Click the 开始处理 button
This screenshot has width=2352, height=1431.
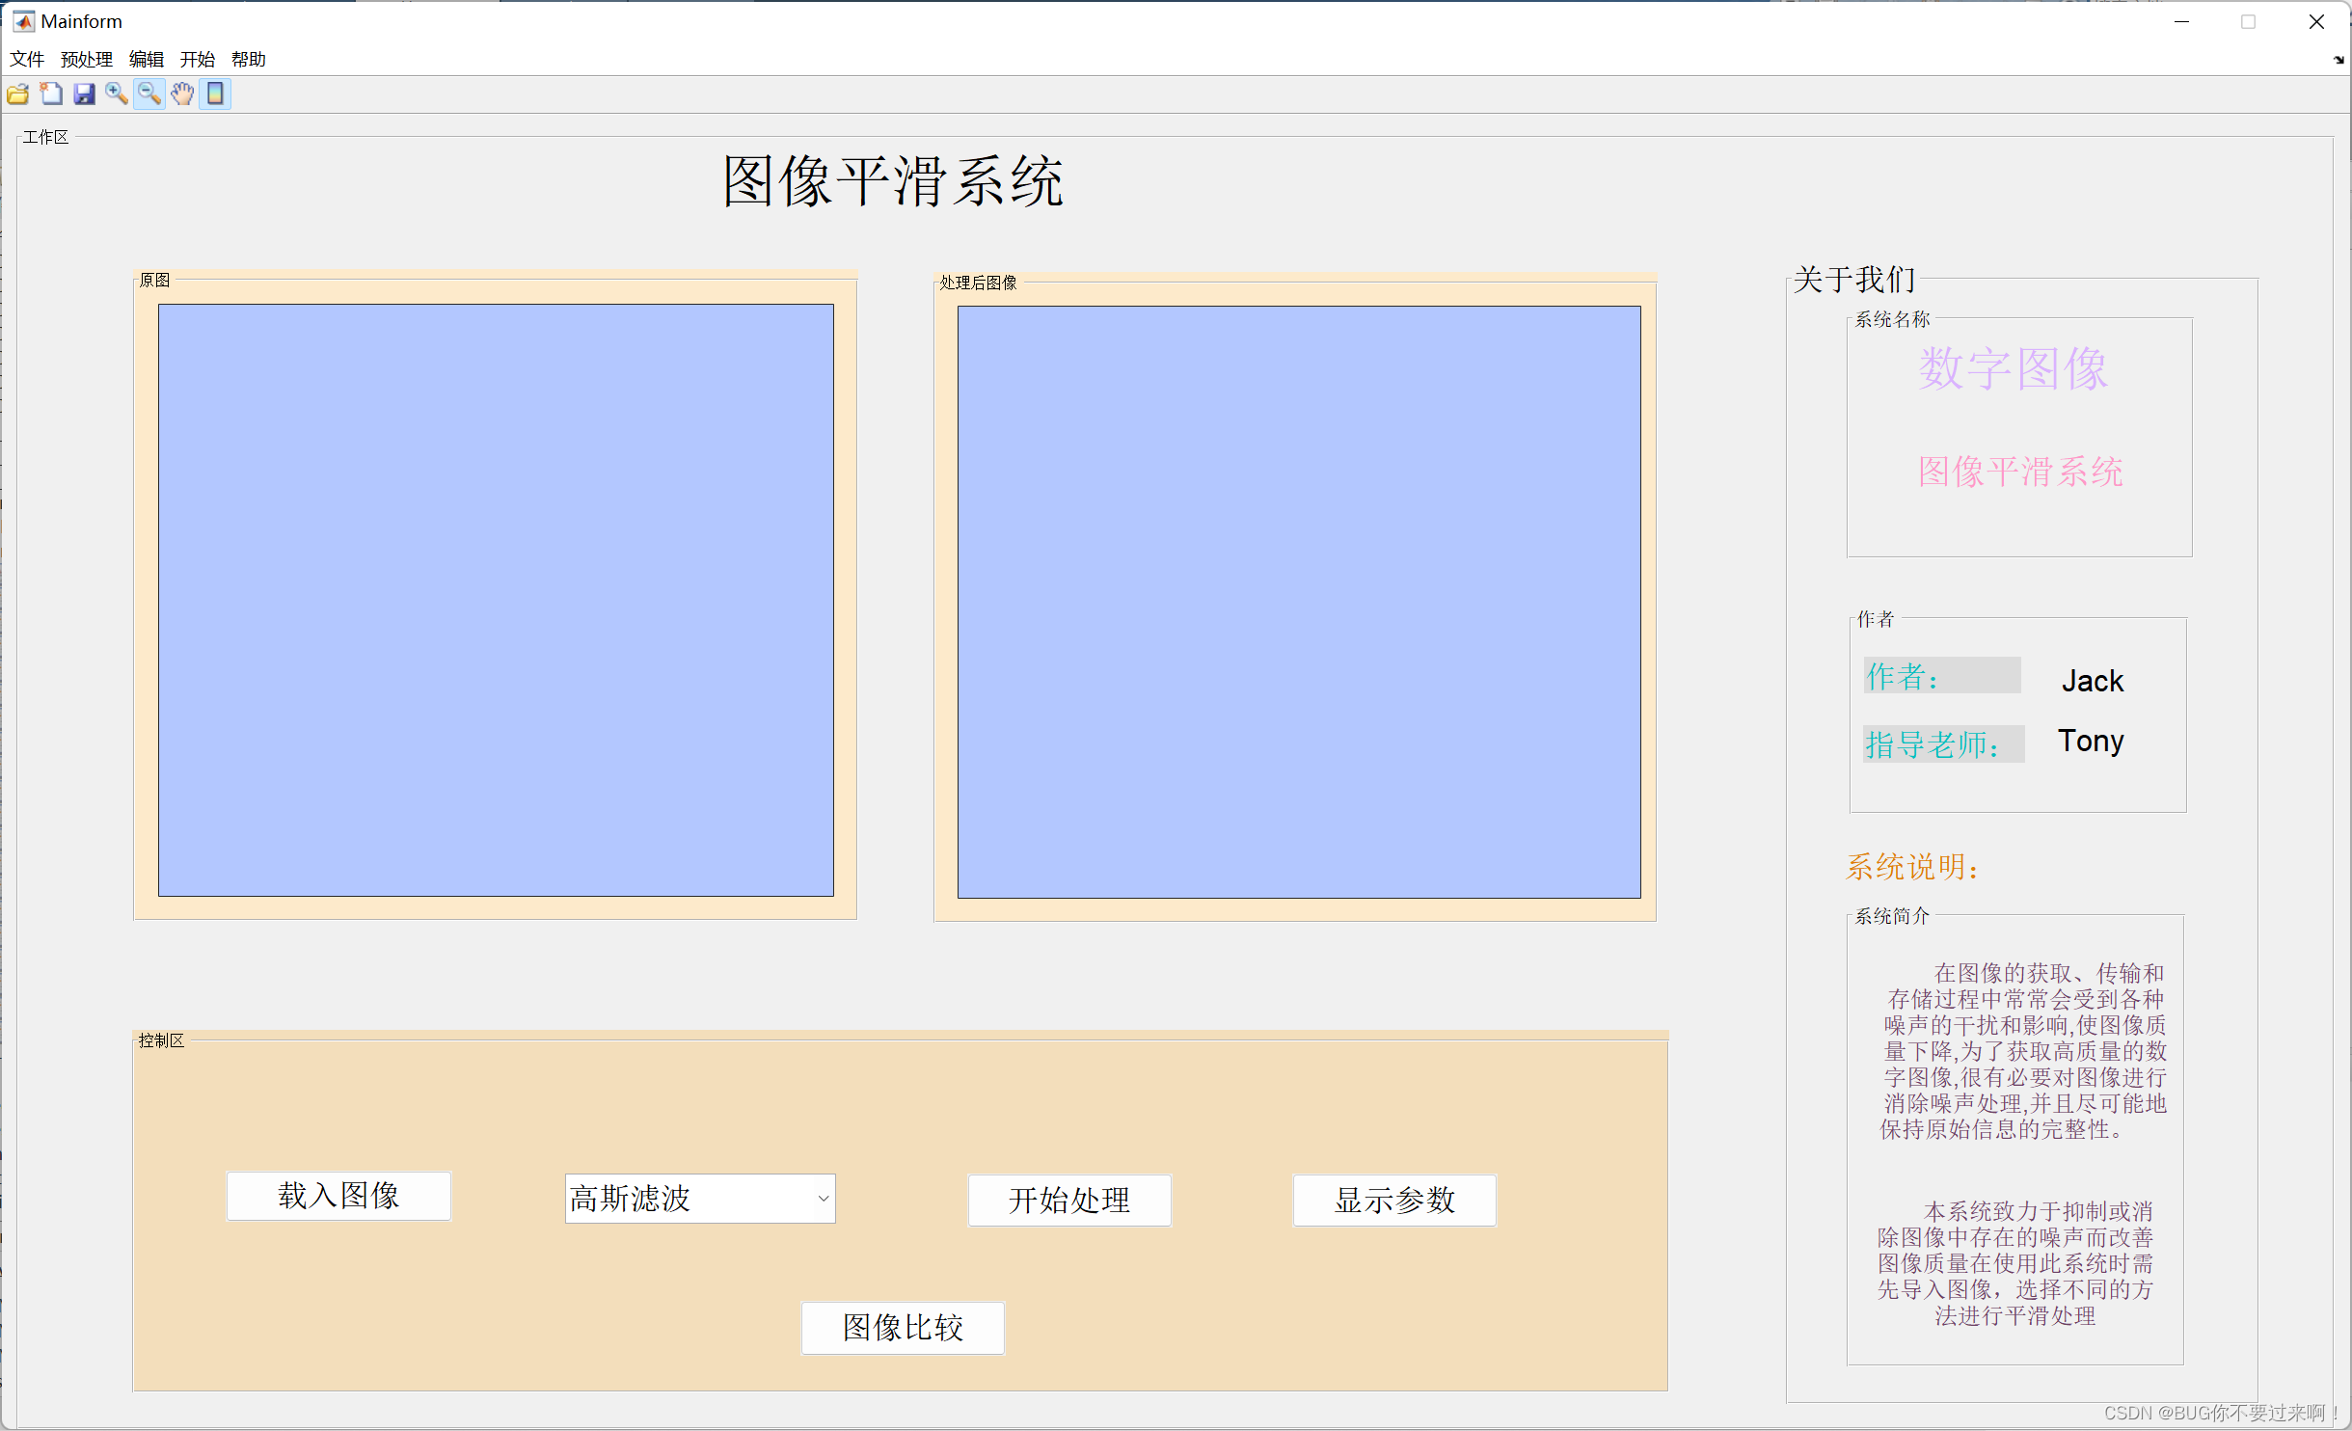[x=1069, y=1200]
